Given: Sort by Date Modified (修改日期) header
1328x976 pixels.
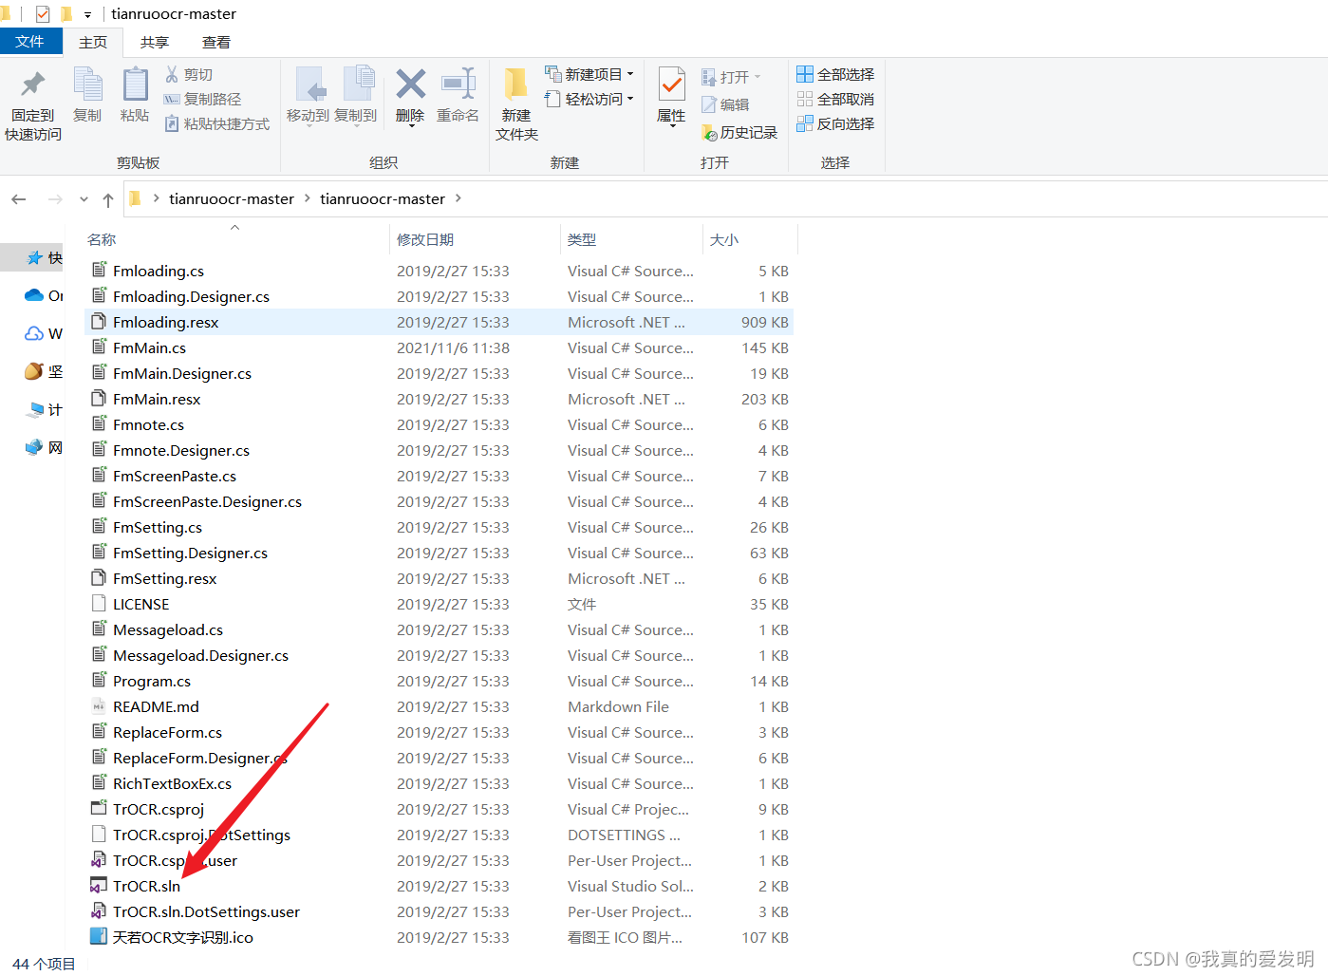Looking at the screenshot, I should click(x=425, y=239).
